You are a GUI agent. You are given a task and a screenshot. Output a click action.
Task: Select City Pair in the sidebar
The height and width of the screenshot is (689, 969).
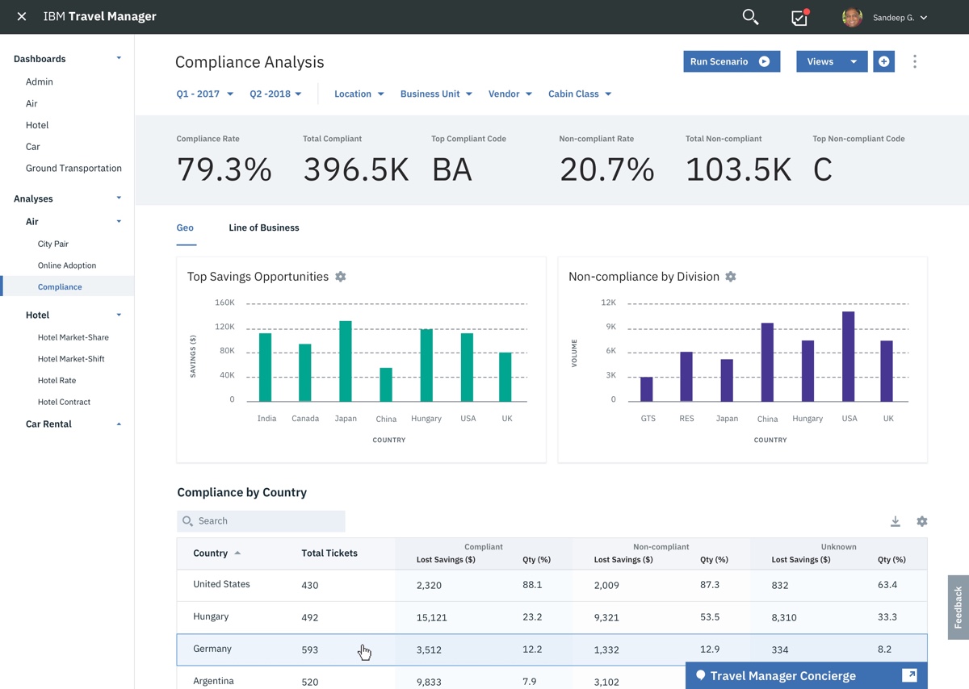pyautogui.click(x=53, y=244)
